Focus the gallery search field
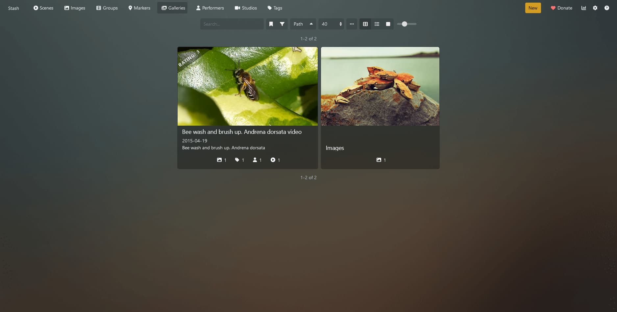The height and width of the screenshot is (312, 617). coord(232,24)
